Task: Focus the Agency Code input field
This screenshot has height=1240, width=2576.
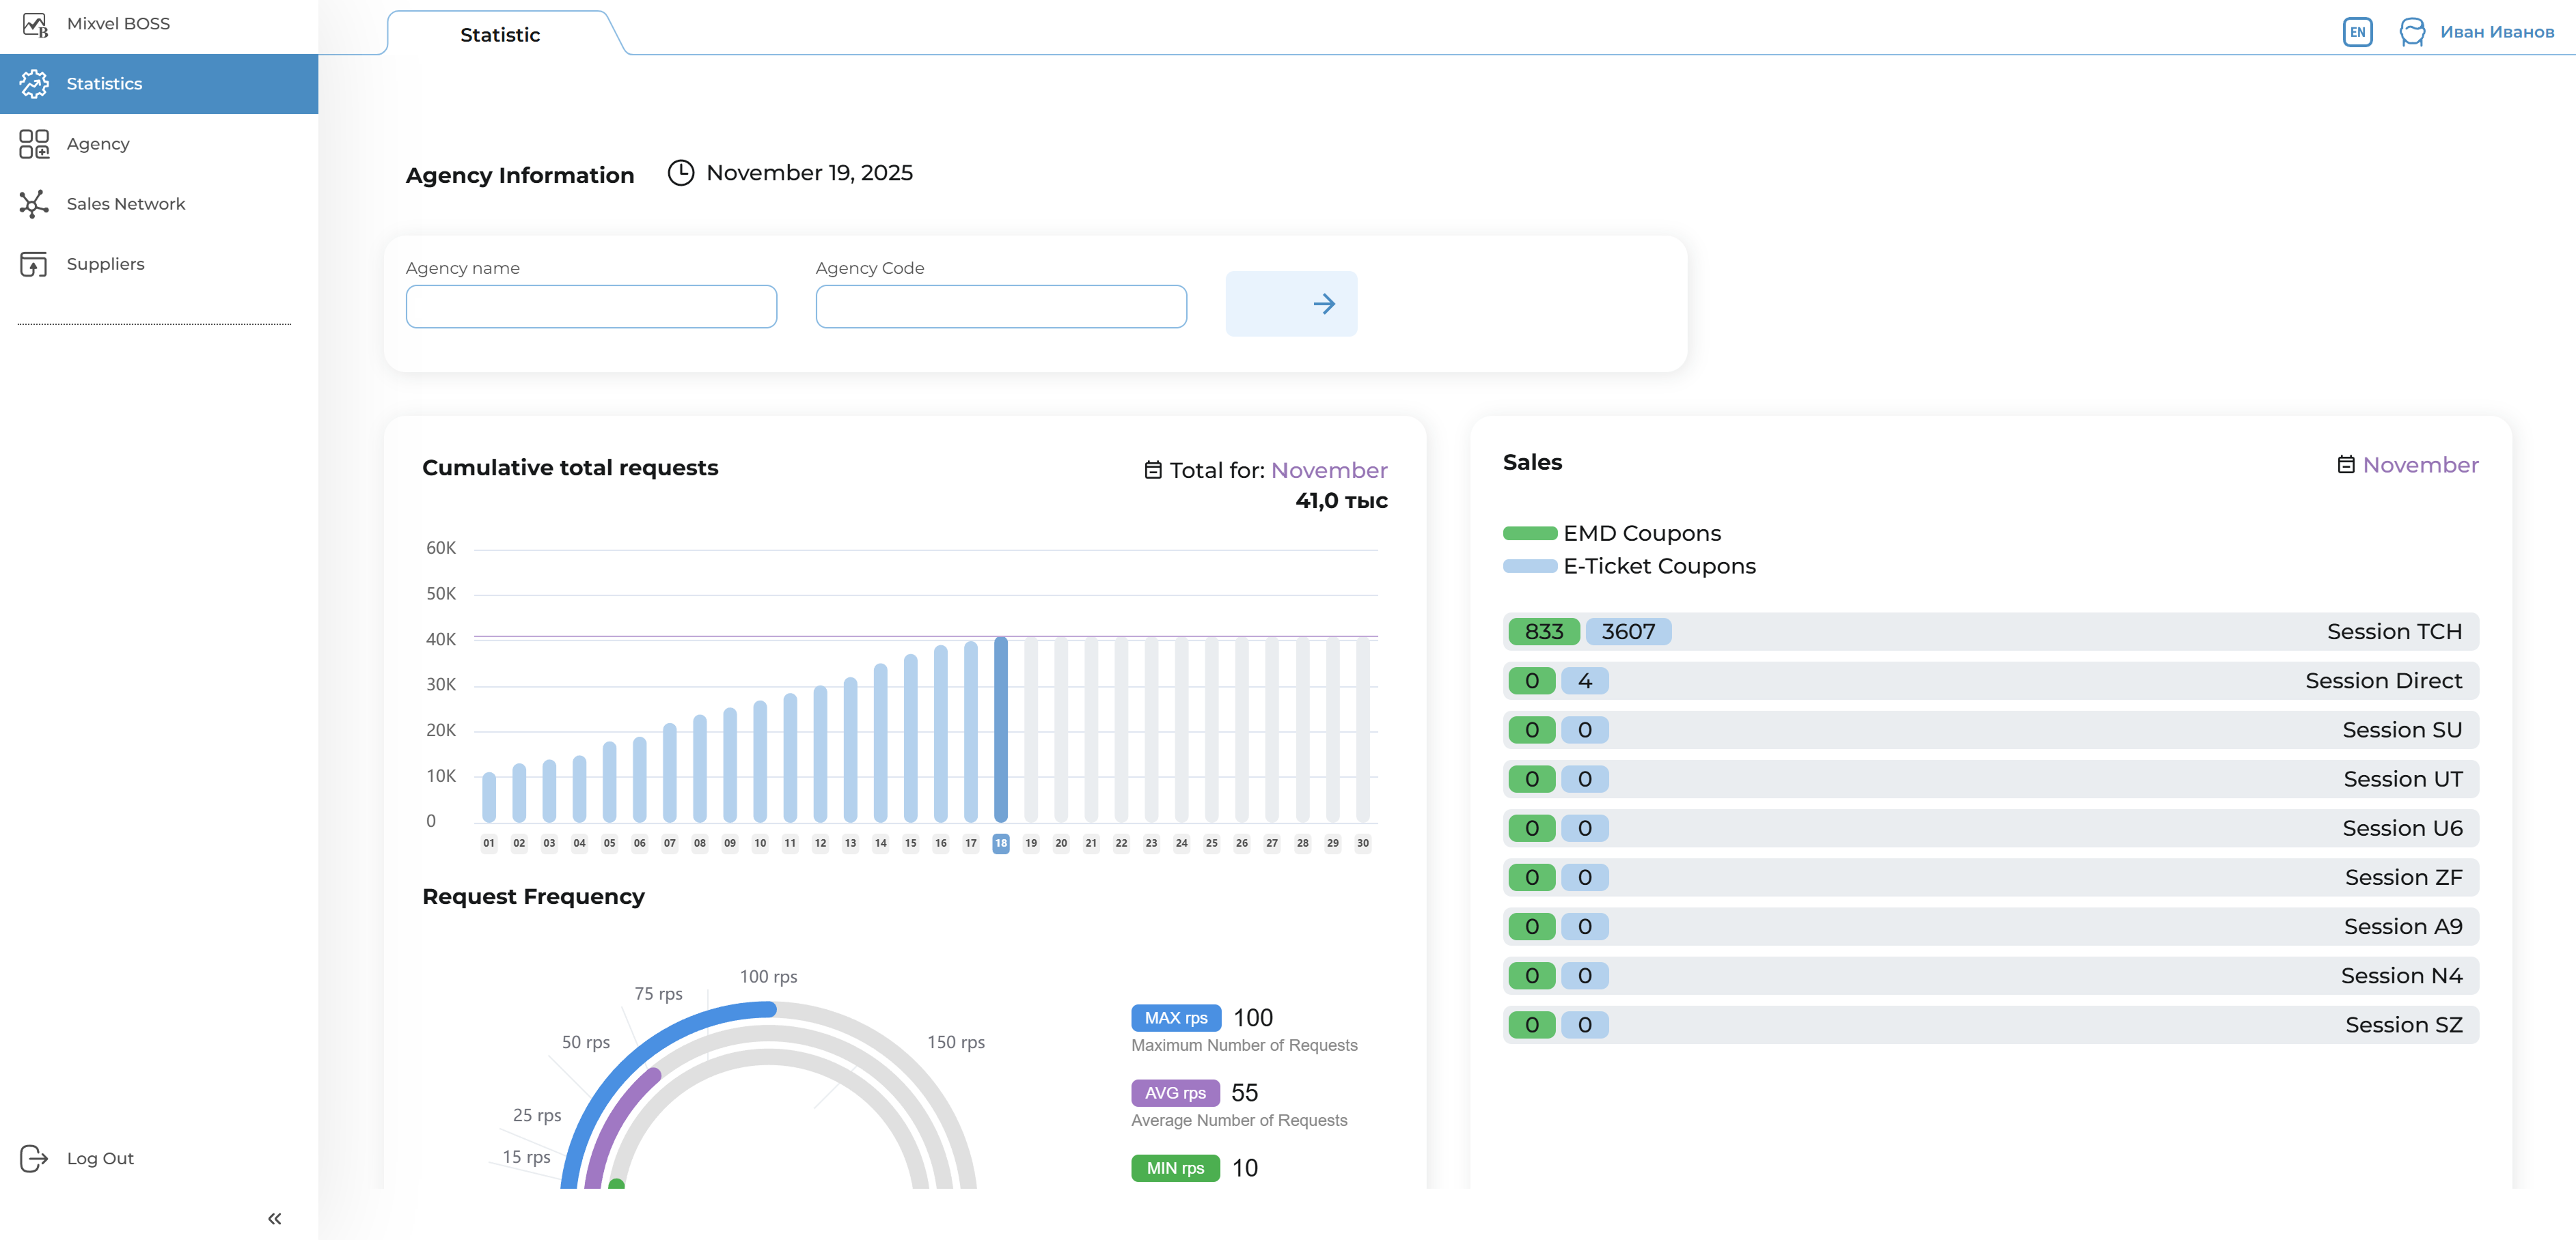Action: [x=1001, y=307]
